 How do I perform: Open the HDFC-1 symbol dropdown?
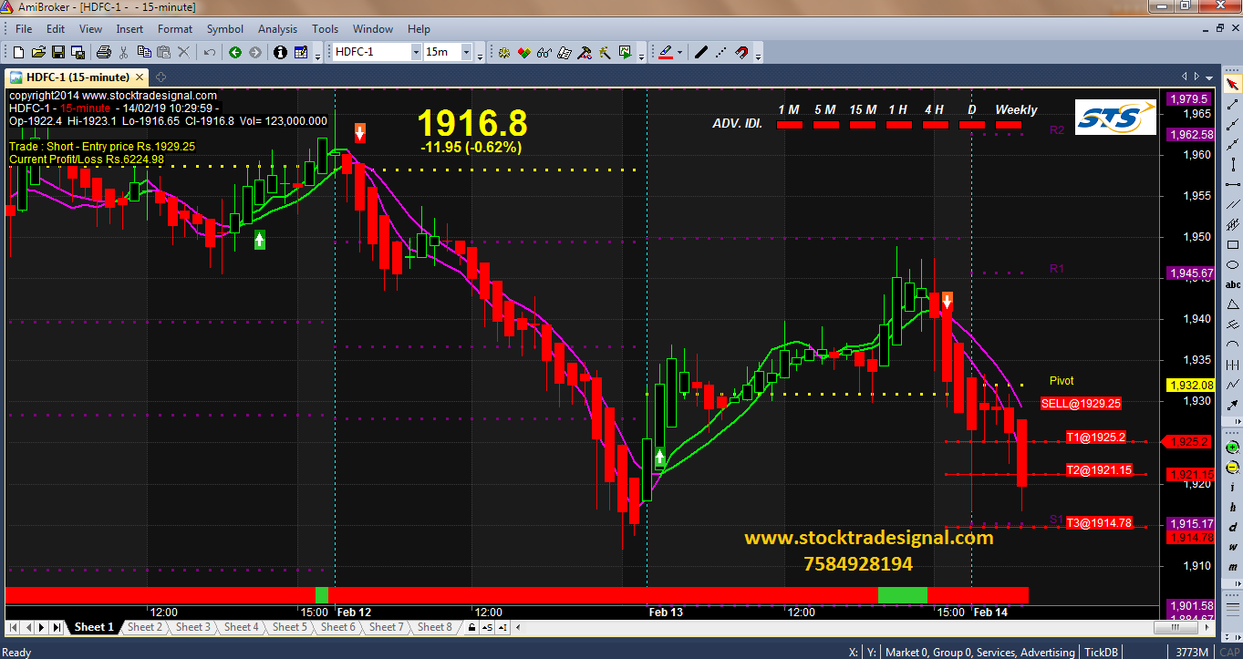point(416,53)
